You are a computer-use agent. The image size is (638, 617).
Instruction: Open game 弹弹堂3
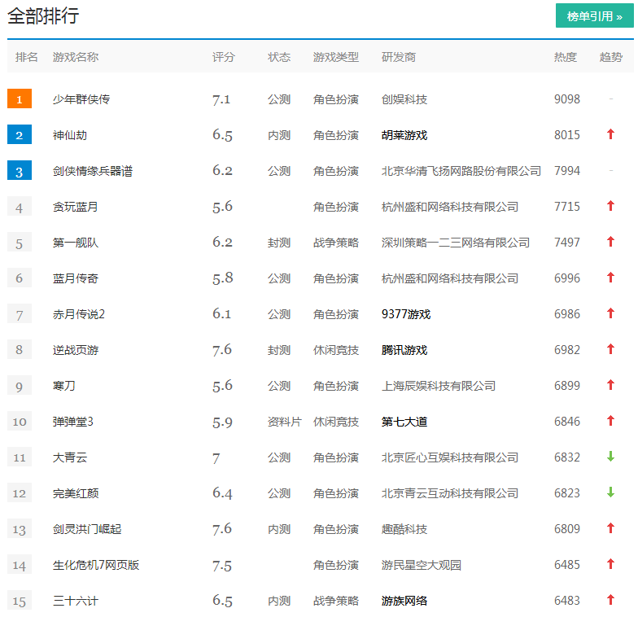[73, 422]
